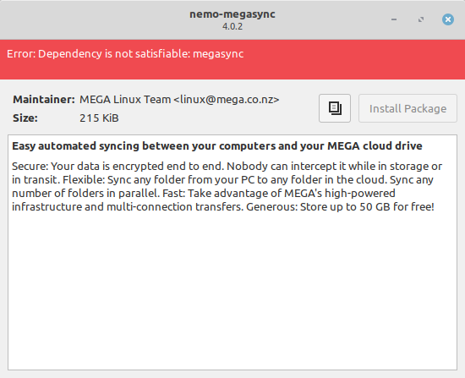This screenshot has width=465, height=378.
Task: Click the Secure: Your data paragraph
Action: (x=227, y=186)
